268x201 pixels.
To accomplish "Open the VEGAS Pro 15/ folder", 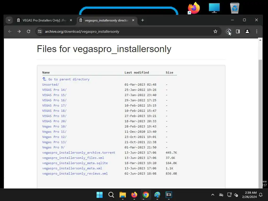I will pyautogui.click(x=54, y=95).
